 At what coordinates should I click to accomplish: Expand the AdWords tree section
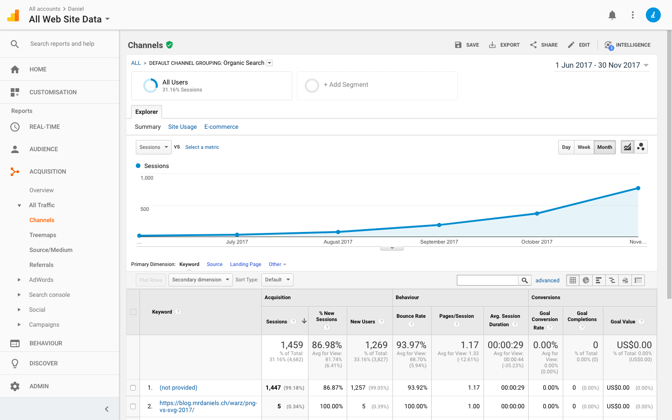[19, 280]
